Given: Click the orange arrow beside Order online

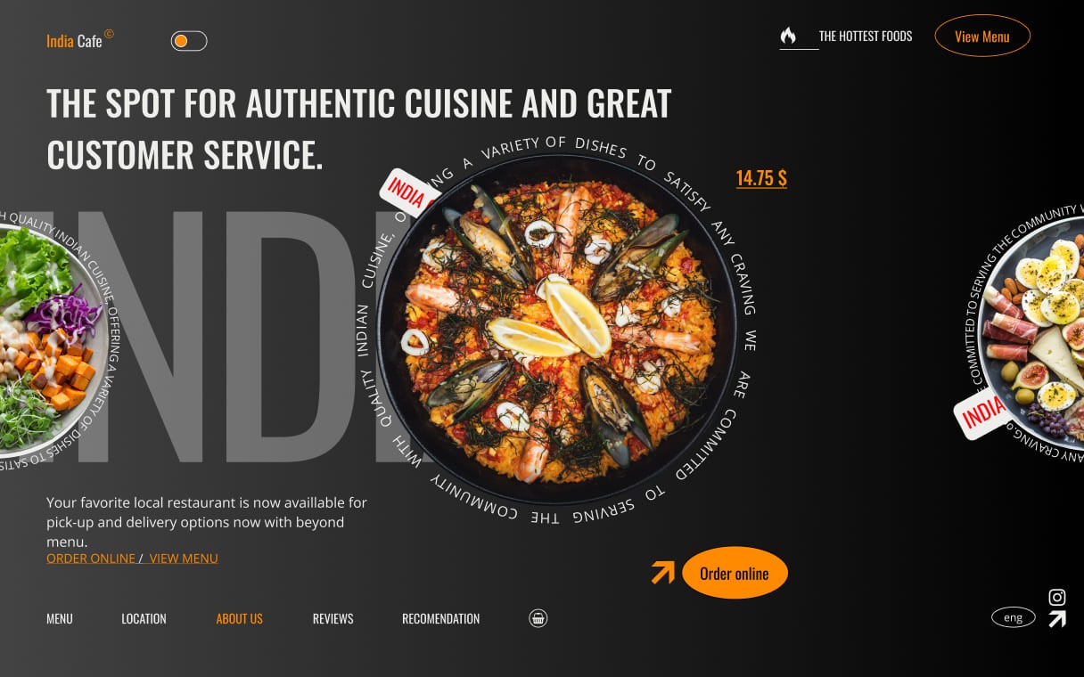Looking at the screenshot, I should 662,572.
